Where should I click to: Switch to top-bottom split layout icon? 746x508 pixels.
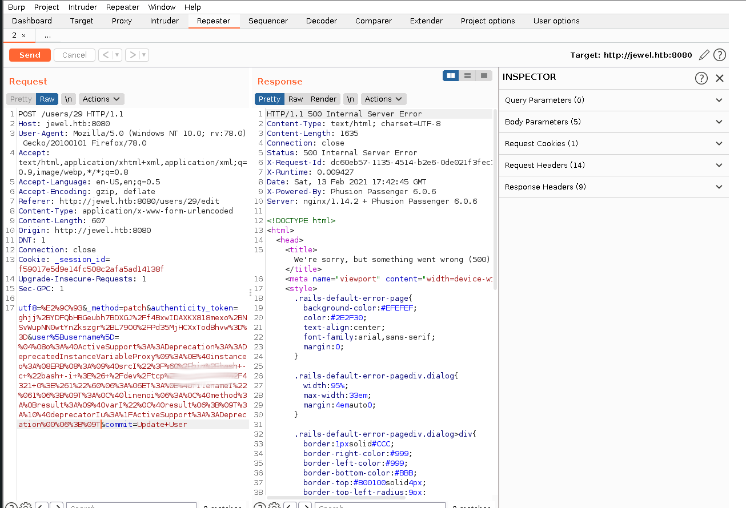coord(467,75)
